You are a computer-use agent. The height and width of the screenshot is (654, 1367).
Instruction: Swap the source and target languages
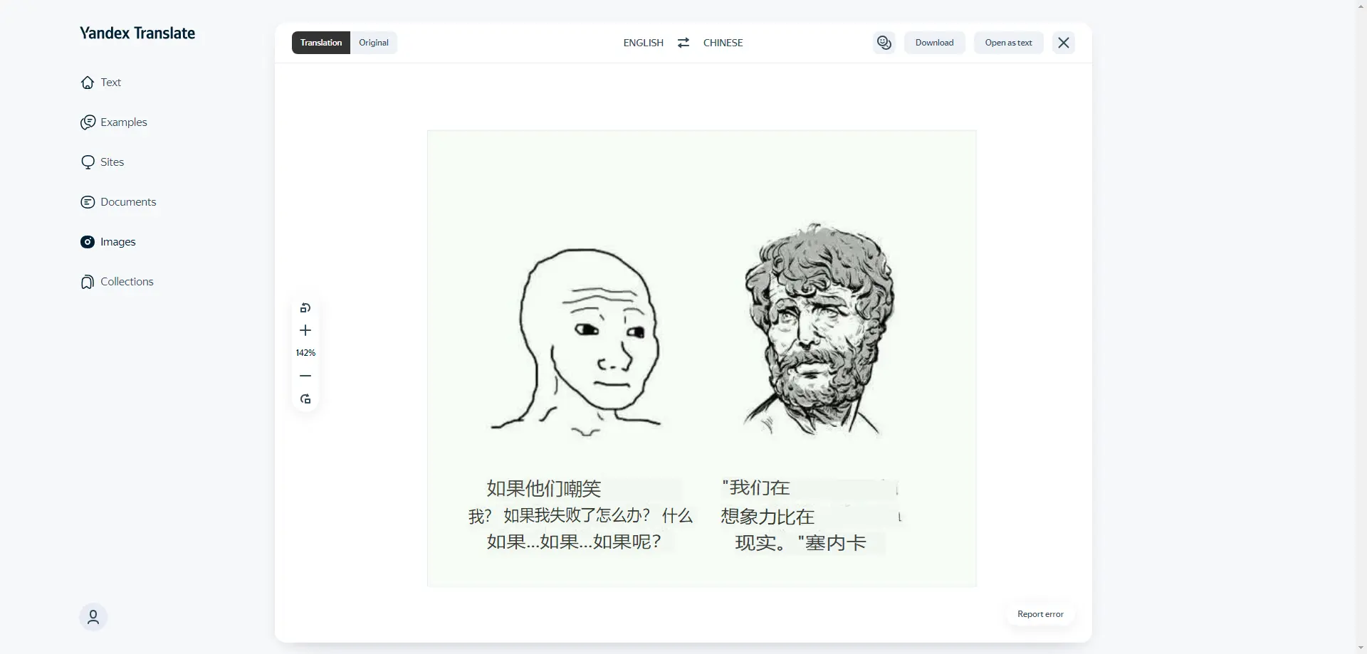(683, 43)
